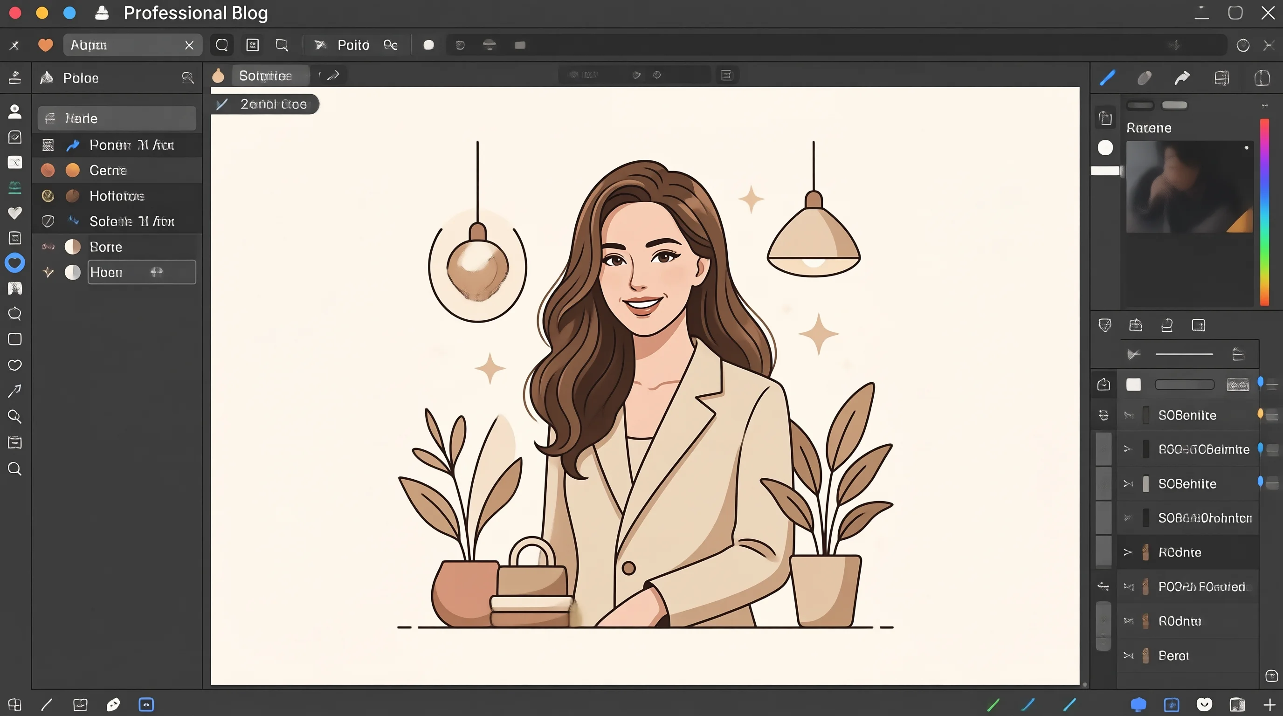Expand the ROO-6CBeimte layer group
Viewport: 1283px width, 716px height.
(x=1128, y=449)
